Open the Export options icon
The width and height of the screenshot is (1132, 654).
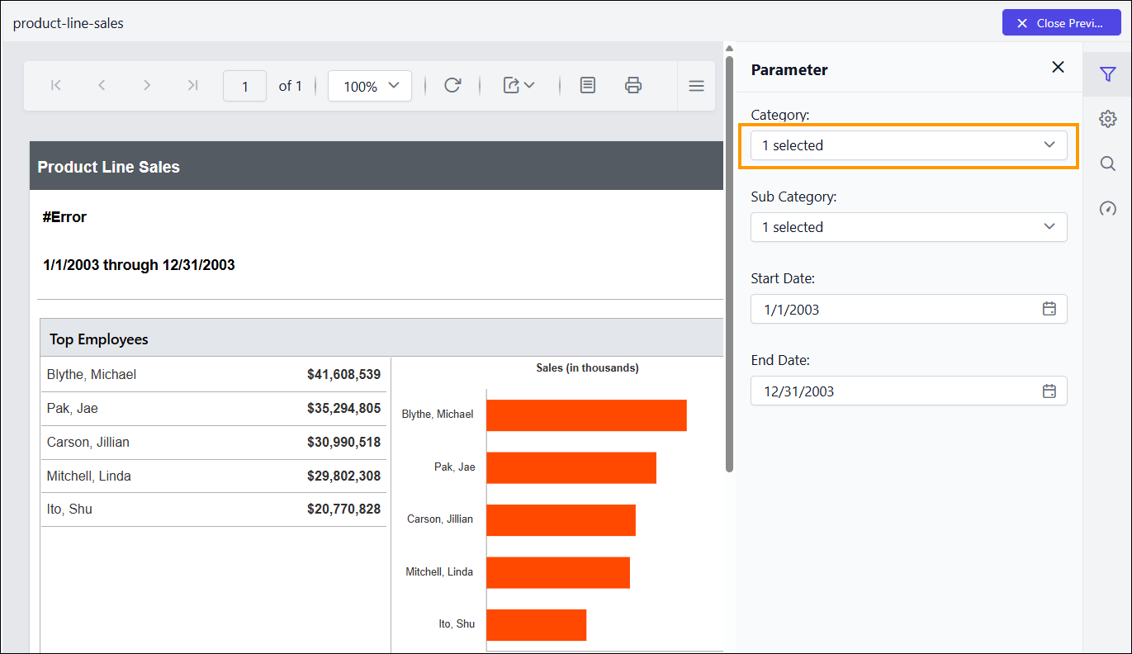coord(519,85)
